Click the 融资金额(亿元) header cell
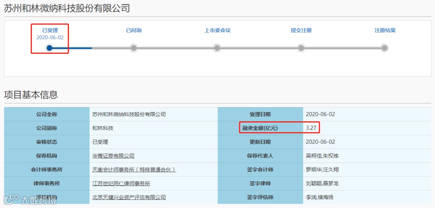Screen dimensions: 435x208 260,128
